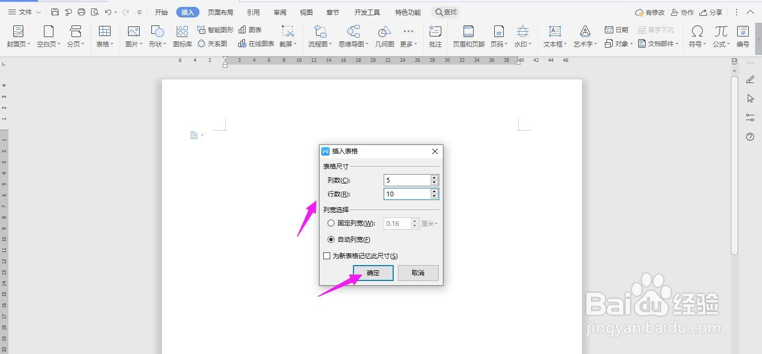The height and width of the screenshot is (354, 762).
Task: Switch to the 开始 tab
Action: click(x=161, y=12)
